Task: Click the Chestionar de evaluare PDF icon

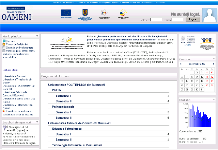Action: coord(3,111)
